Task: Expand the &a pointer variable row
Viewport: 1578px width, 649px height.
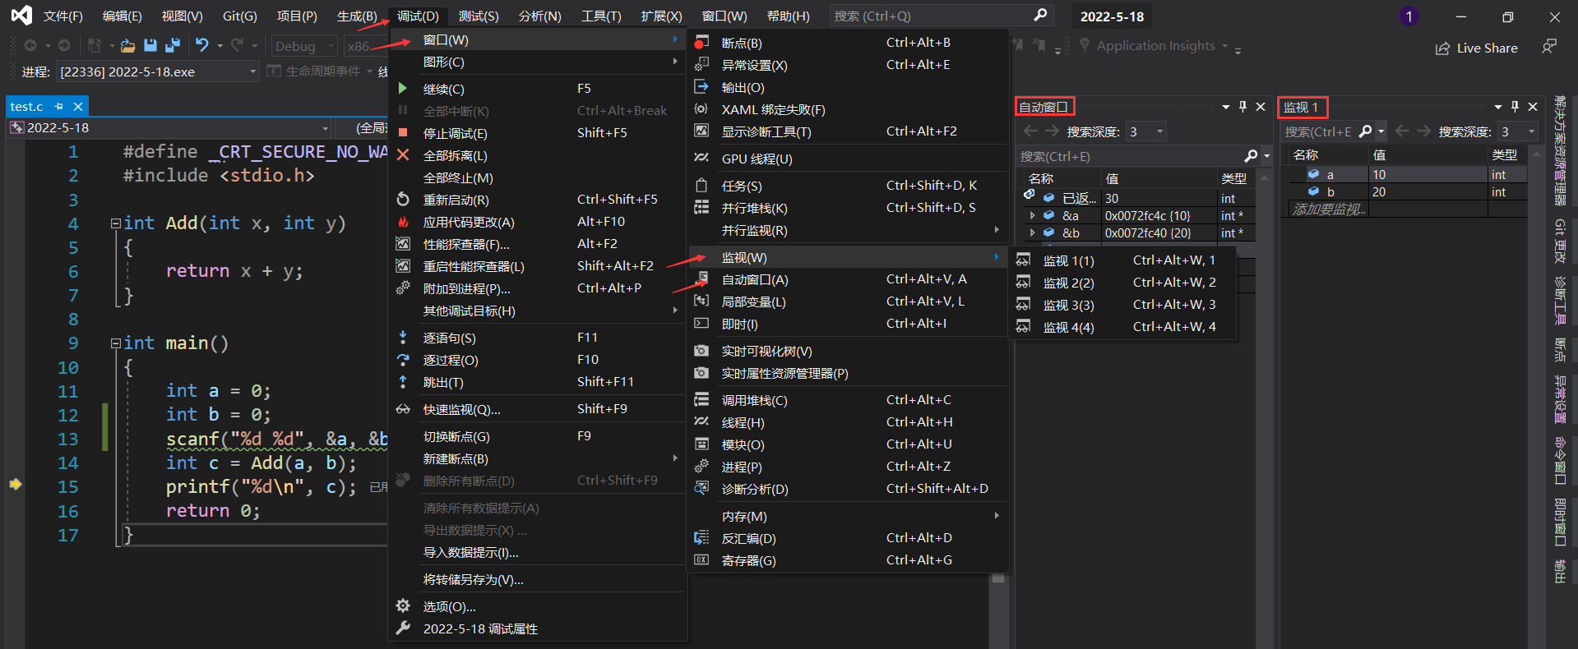Action: tap(1032, 216)
